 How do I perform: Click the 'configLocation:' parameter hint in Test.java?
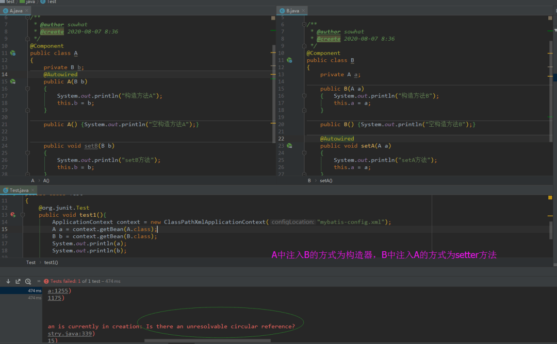[x=293, y=222]
